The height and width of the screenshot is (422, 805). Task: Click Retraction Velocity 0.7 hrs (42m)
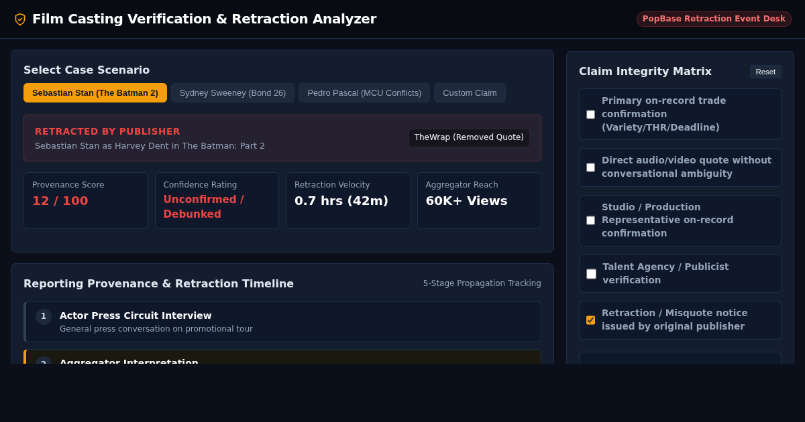pyautogui.click(x=341, y=201)
